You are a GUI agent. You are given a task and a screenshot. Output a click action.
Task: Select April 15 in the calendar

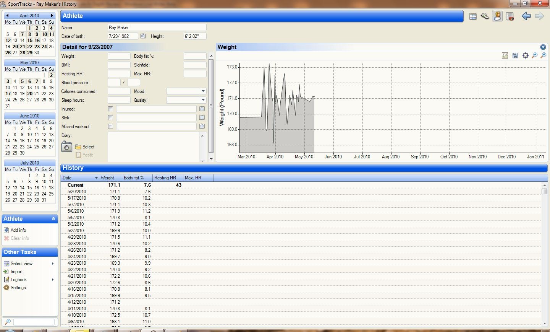click(30, 40)
